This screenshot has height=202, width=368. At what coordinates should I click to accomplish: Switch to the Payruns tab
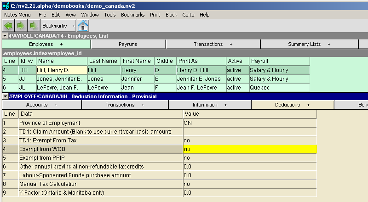pyautogui.click(x=128, y=44)
